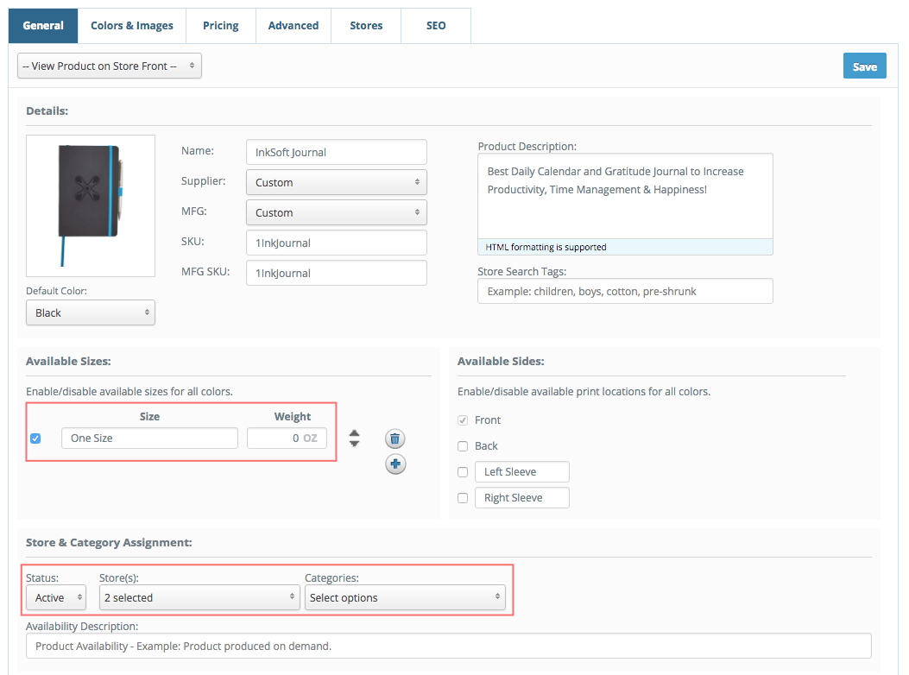Tick the Right Sleeve checkbox

[463, 498]
